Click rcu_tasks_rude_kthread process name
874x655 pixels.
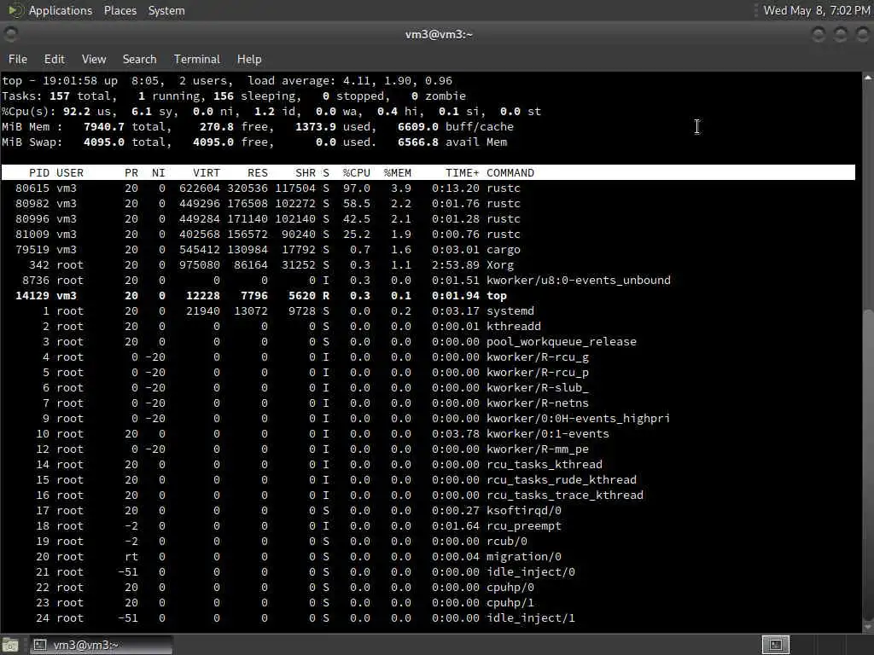click(x=562, y=479)
